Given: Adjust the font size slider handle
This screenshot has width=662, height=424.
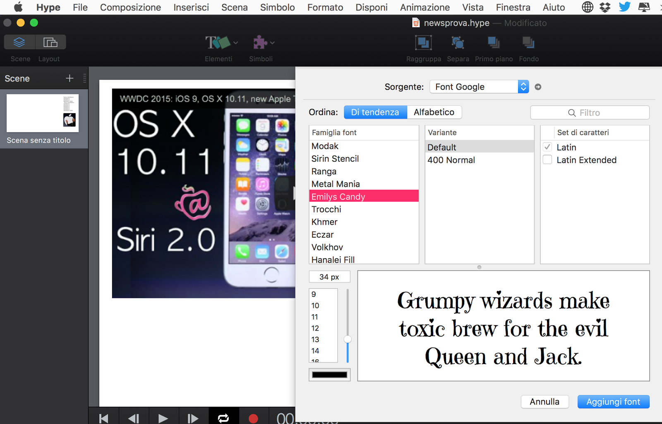Looking at the screenshot, I should pos(348,339).
